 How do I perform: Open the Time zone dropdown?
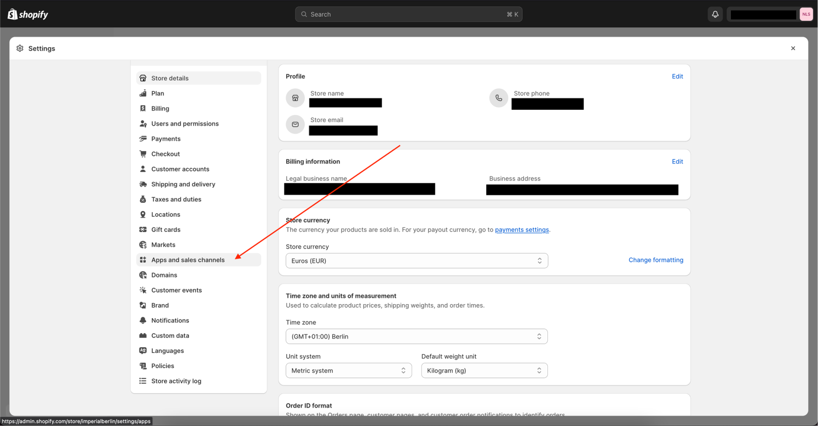point(416,336)
